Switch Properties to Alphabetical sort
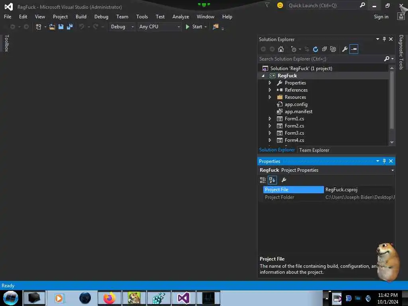Image resolution: width=408 pixels, height=306 pixels. [x=272, y=180]
